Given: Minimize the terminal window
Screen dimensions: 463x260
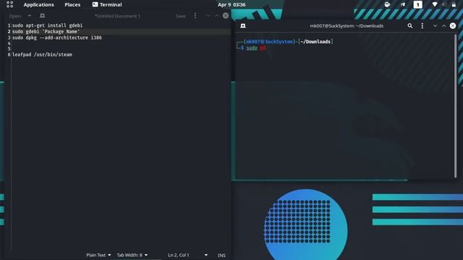Looking at the screenshot, I should pyautogui.click(x=435, y=26).
